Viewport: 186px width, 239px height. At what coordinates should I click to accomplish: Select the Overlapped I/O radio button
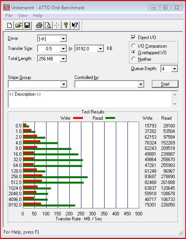(x=133, y=52)
